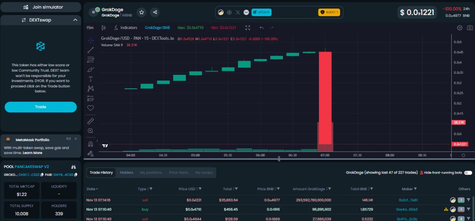The height and width of the screenshot is (221, 475).
Task: Sort trades by Date column
Action: 92,189
